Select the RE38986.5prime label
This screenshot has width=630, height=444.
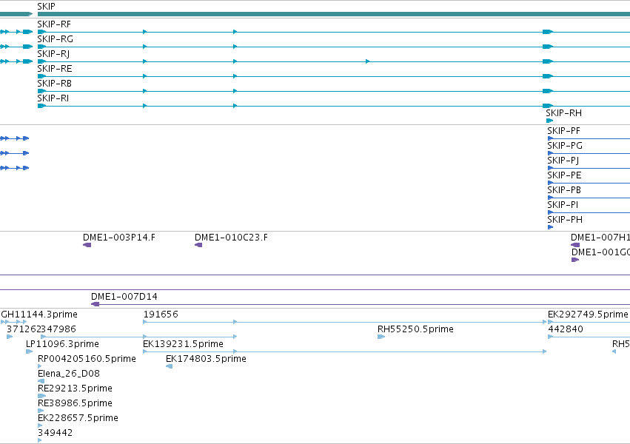point(75,403)
